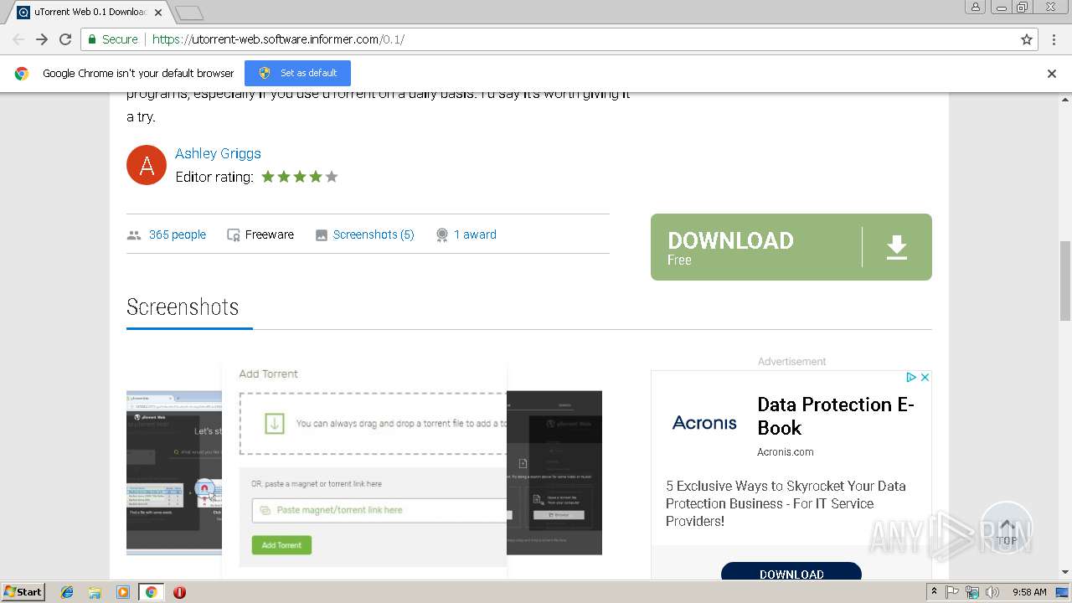Close the Acronis advertisement
This screenshot has width=1072, height=603.
pyautogui.click(x=925, y=378)
